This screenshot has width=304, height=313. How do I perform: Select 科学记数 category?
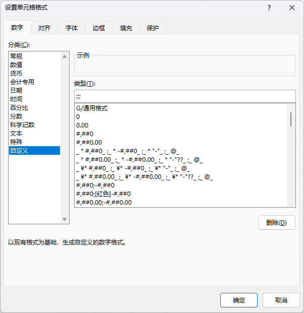tap(23, 125)
